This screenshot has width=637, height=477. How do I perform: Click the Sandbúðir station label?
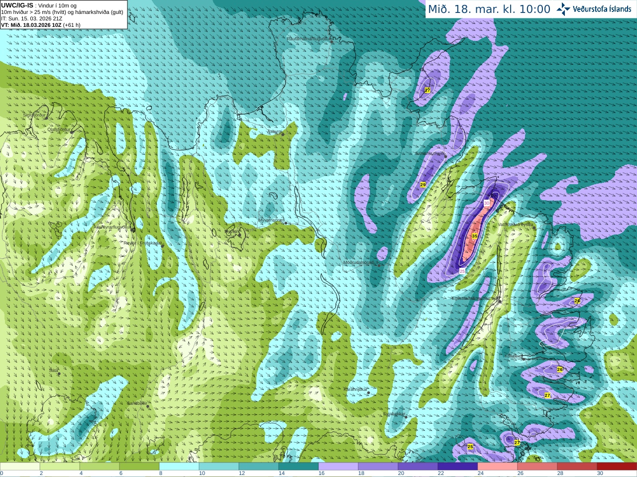[x=137, y=403]
